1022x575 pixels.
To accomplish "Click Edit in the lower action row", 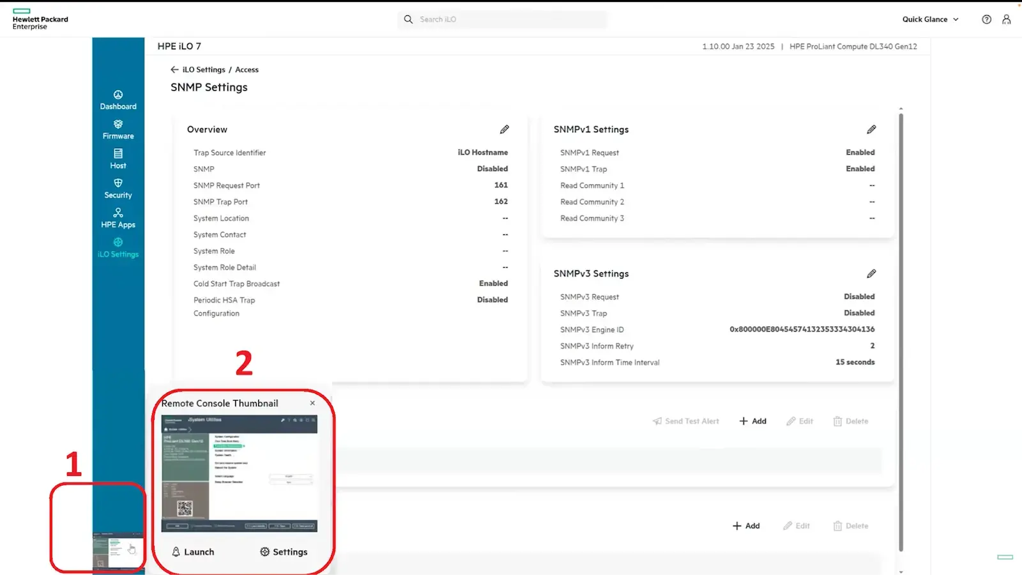I will 797,526.
